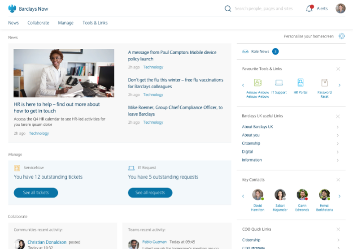Click the personalise homescreen gear icon
The width and height of the screenshot is (353, 249).
[341, 36]
